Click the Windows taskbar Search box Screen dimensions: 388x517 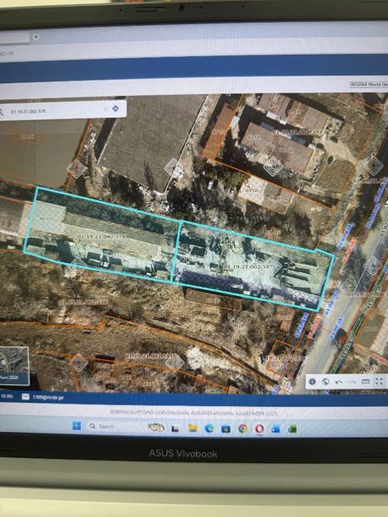pyautogui.click(x=114, y=426)
